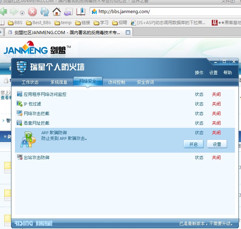Open the 学习 bookmark folder
The width and height of the screenshot is (241, 229).
101,23
